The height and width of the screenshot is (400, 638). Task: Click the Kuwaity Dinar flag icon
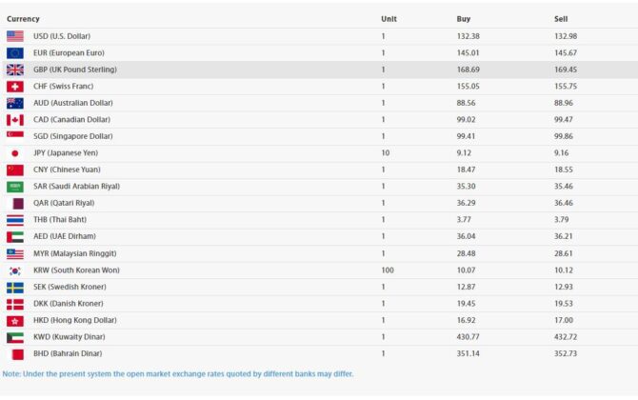pyautogui.click(x=15, y=336)
